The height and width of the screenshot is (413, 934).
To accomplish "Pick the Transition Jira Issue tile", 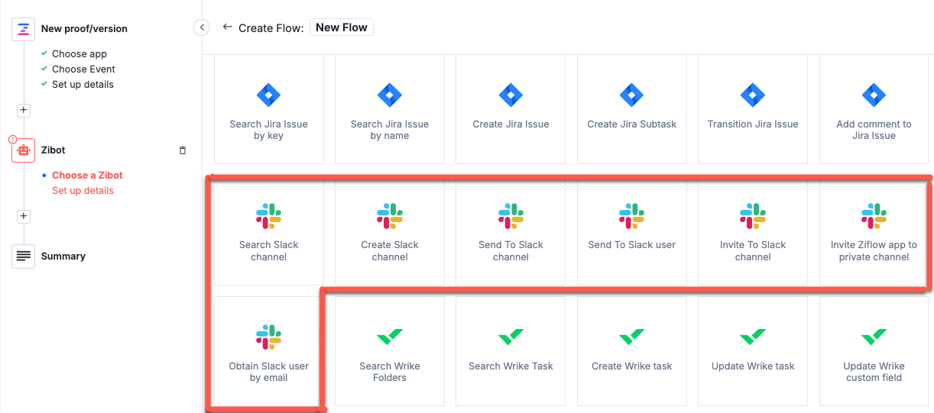I will (x=752, y=109).
